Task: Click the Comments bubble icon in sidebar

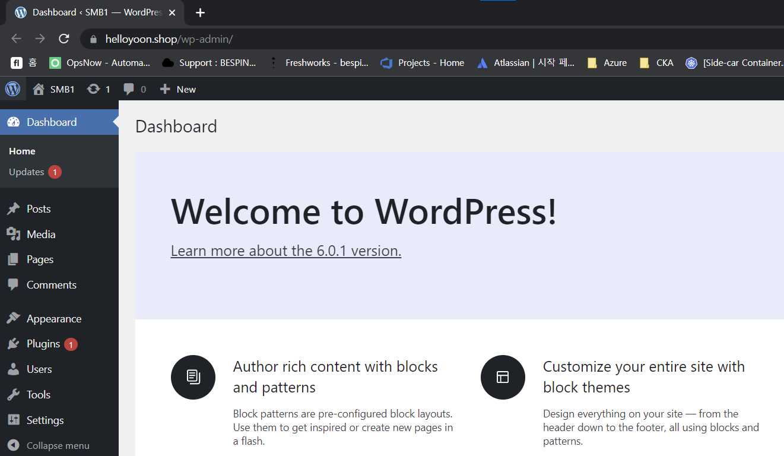Action: [x=13, y=285]
